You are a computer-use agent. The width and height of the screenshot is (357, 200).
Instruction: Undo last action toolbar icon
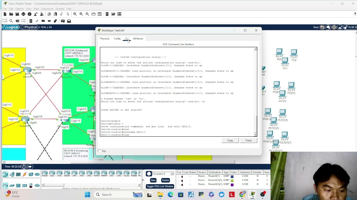coord(61,14)
